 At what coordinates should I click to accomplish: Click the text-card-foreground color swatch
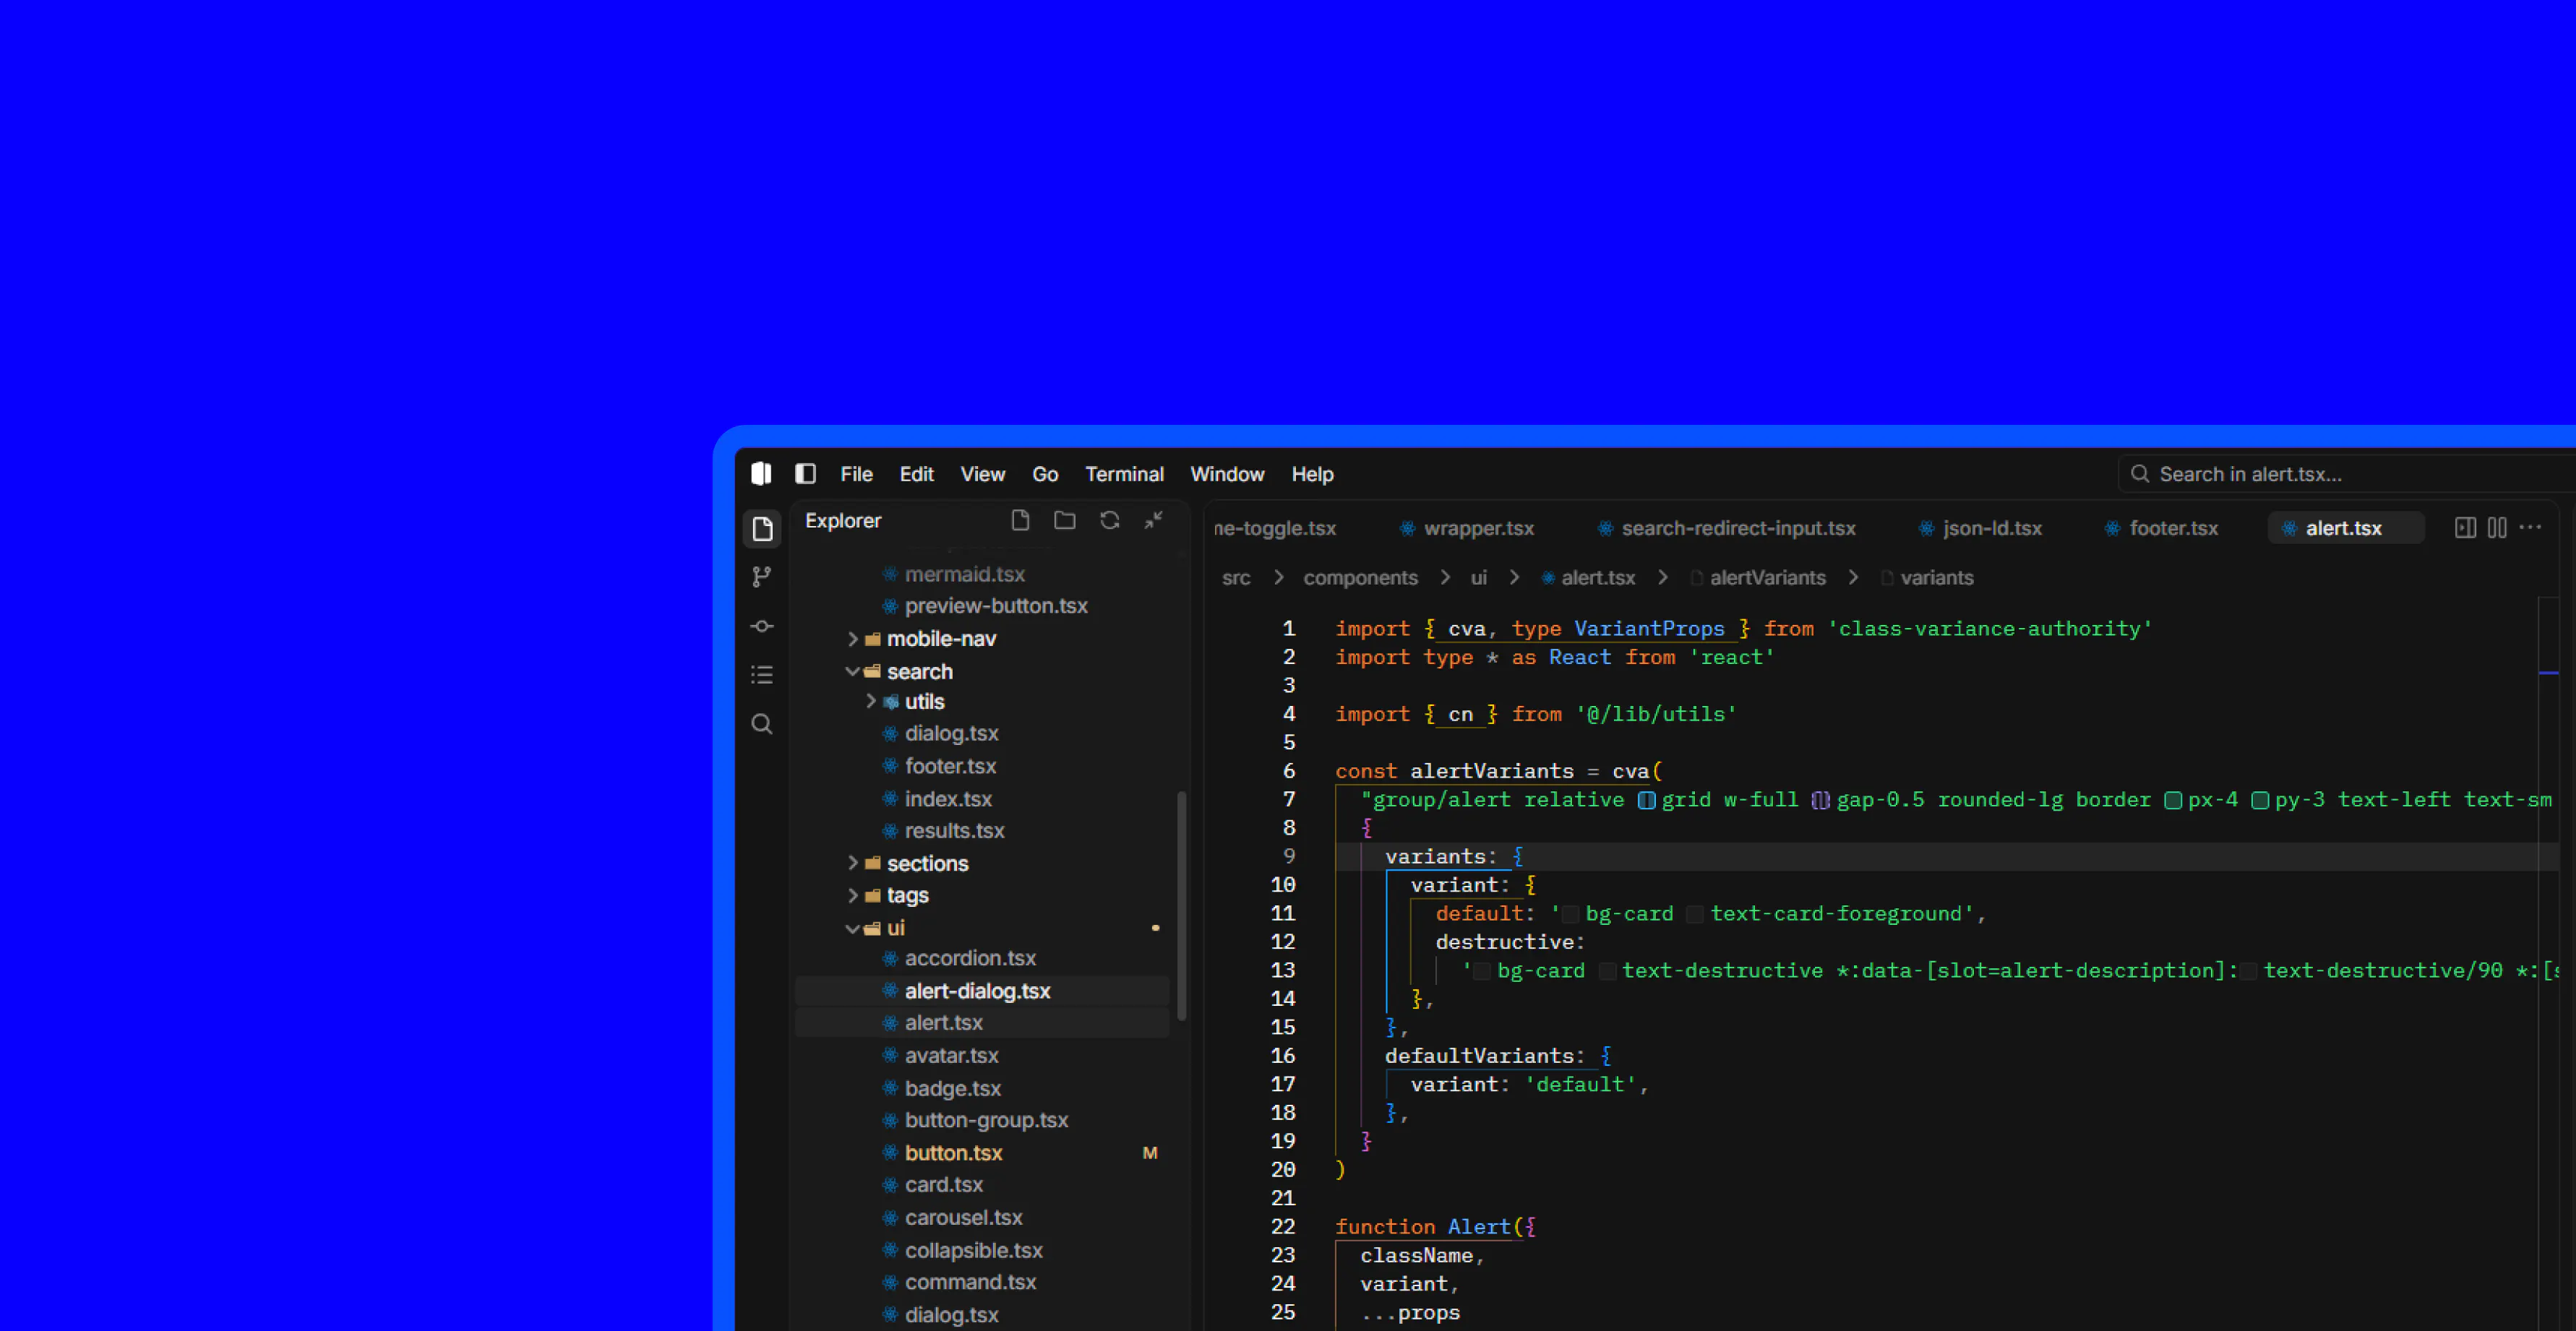coord(1695,914)
